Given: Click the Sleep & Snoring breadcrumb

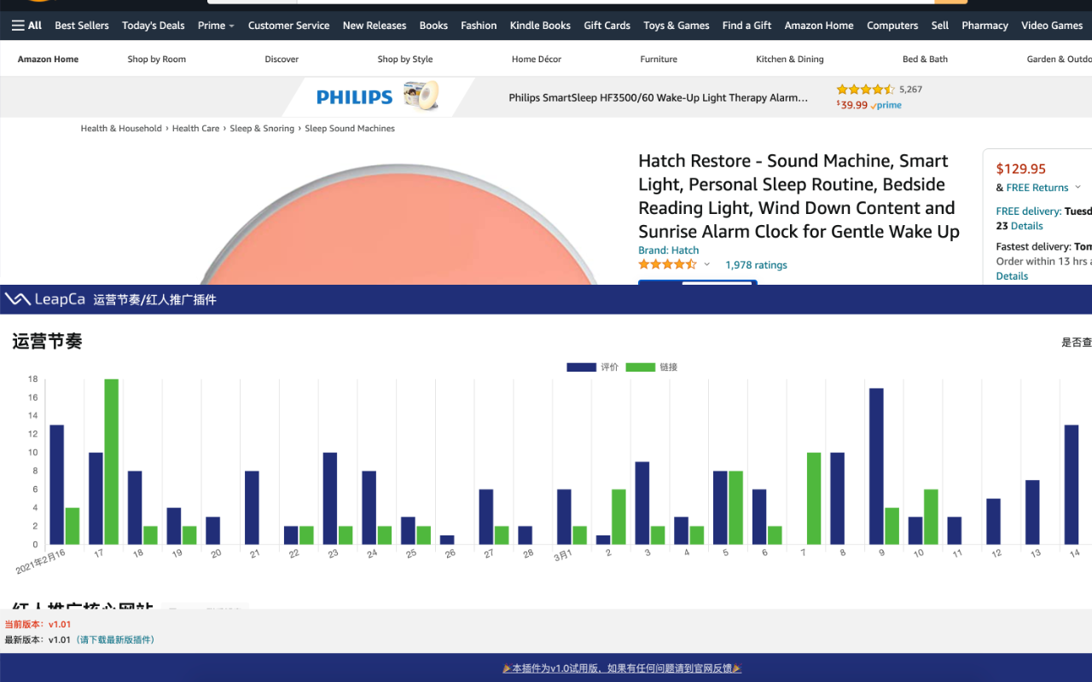Looking at the screenshot, I should pos(262,129).
